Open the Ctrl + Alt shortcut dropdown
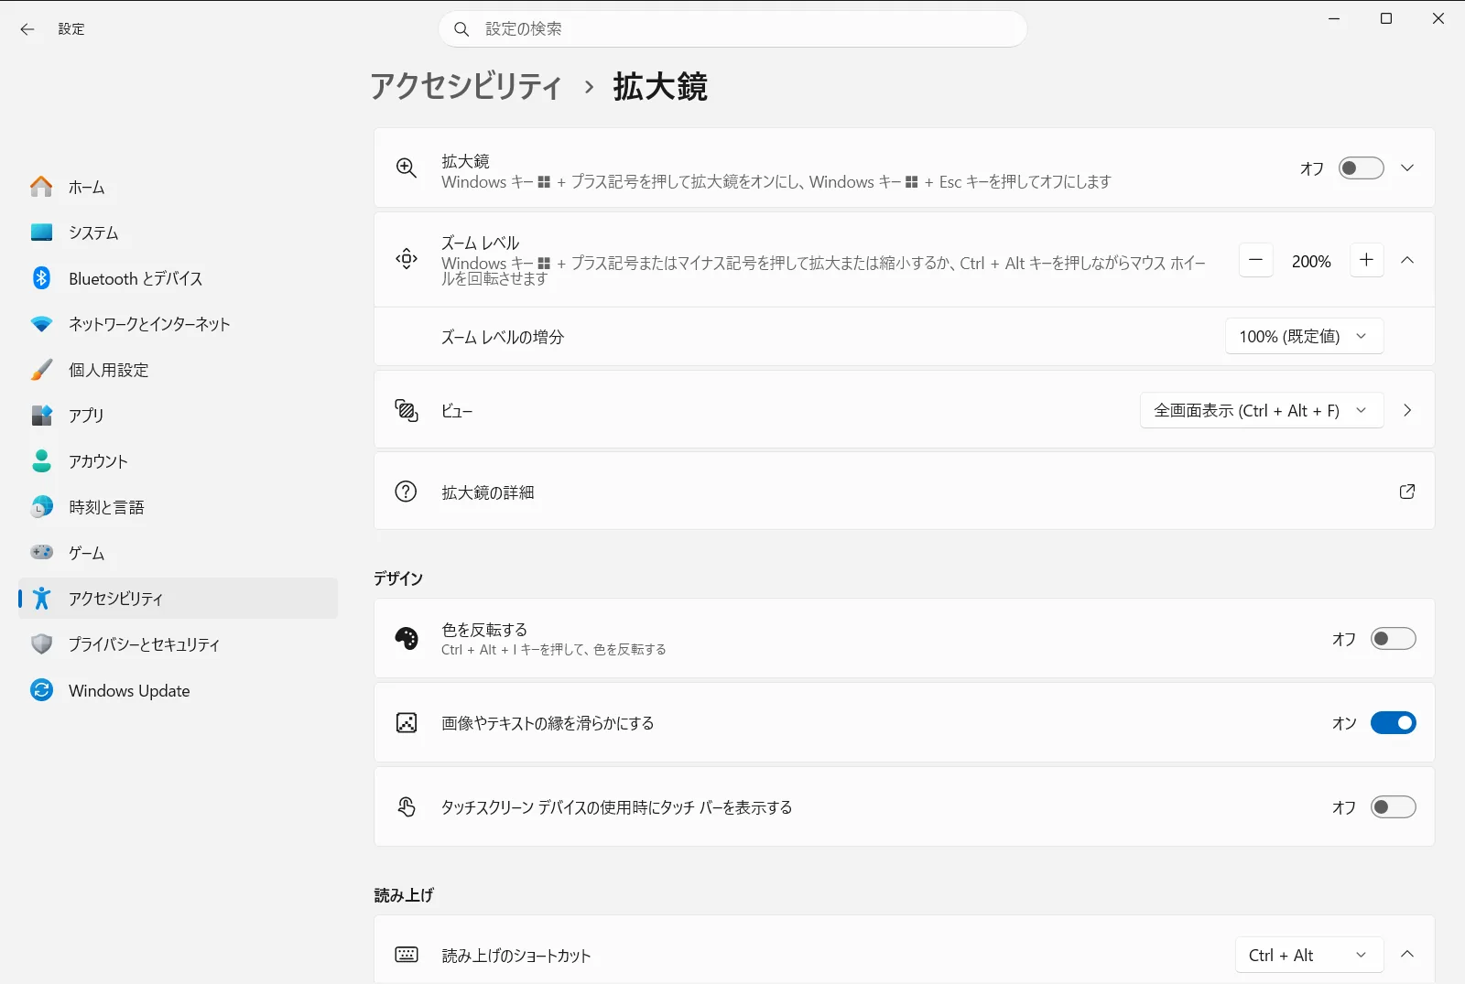 [x=1309, y=956]
